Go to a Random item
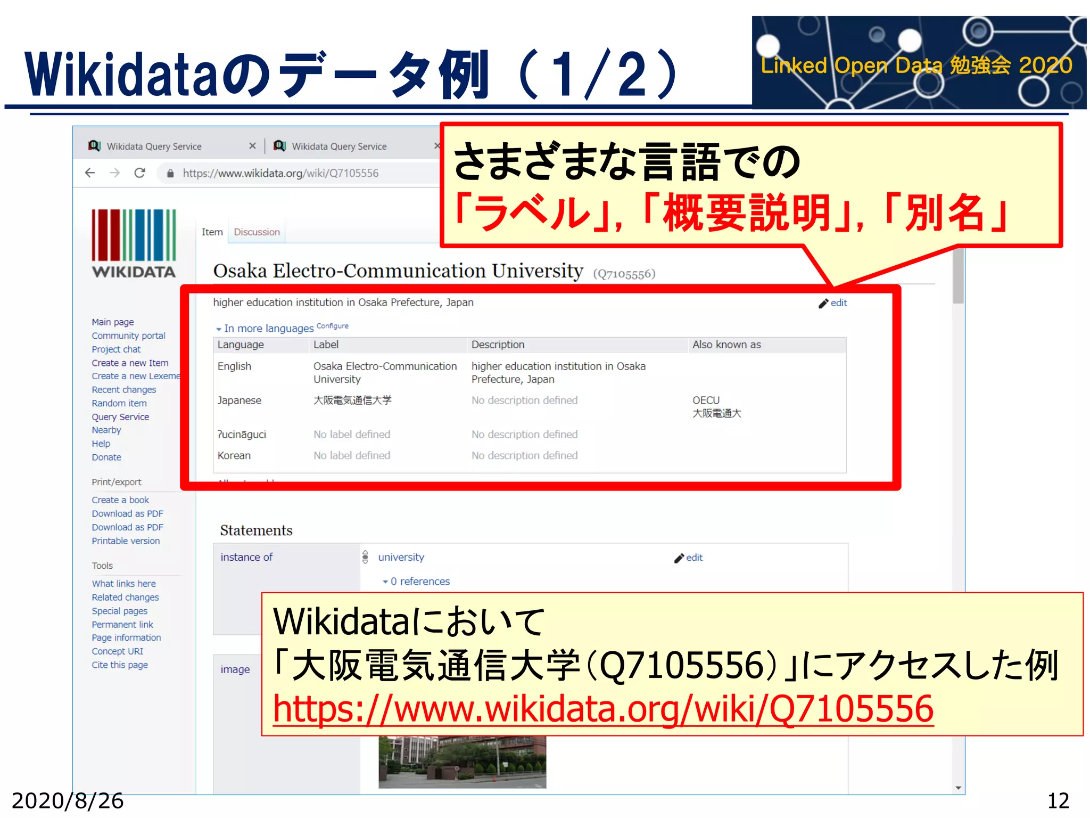Screen dimensions: 1090x818 tap(119, 404)
